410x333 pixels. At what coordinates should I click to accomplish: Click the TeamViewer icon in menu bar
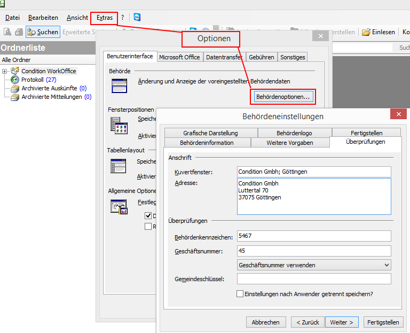[137, 18]
